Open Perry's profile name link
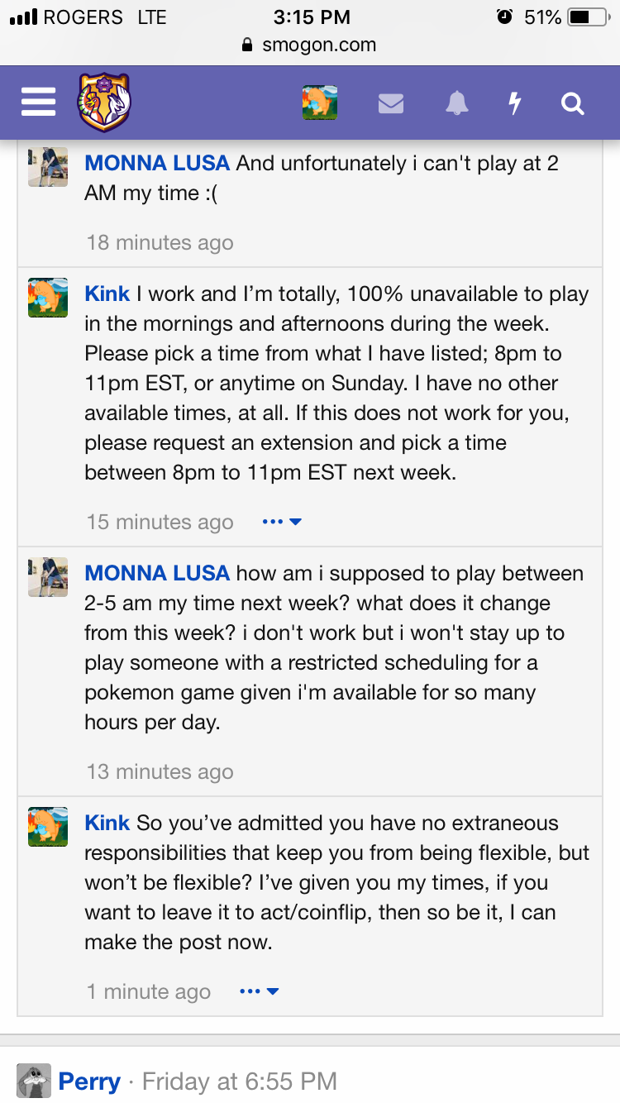The width and height of the screenshot is (620, 1103). (x=89, y=1081)
